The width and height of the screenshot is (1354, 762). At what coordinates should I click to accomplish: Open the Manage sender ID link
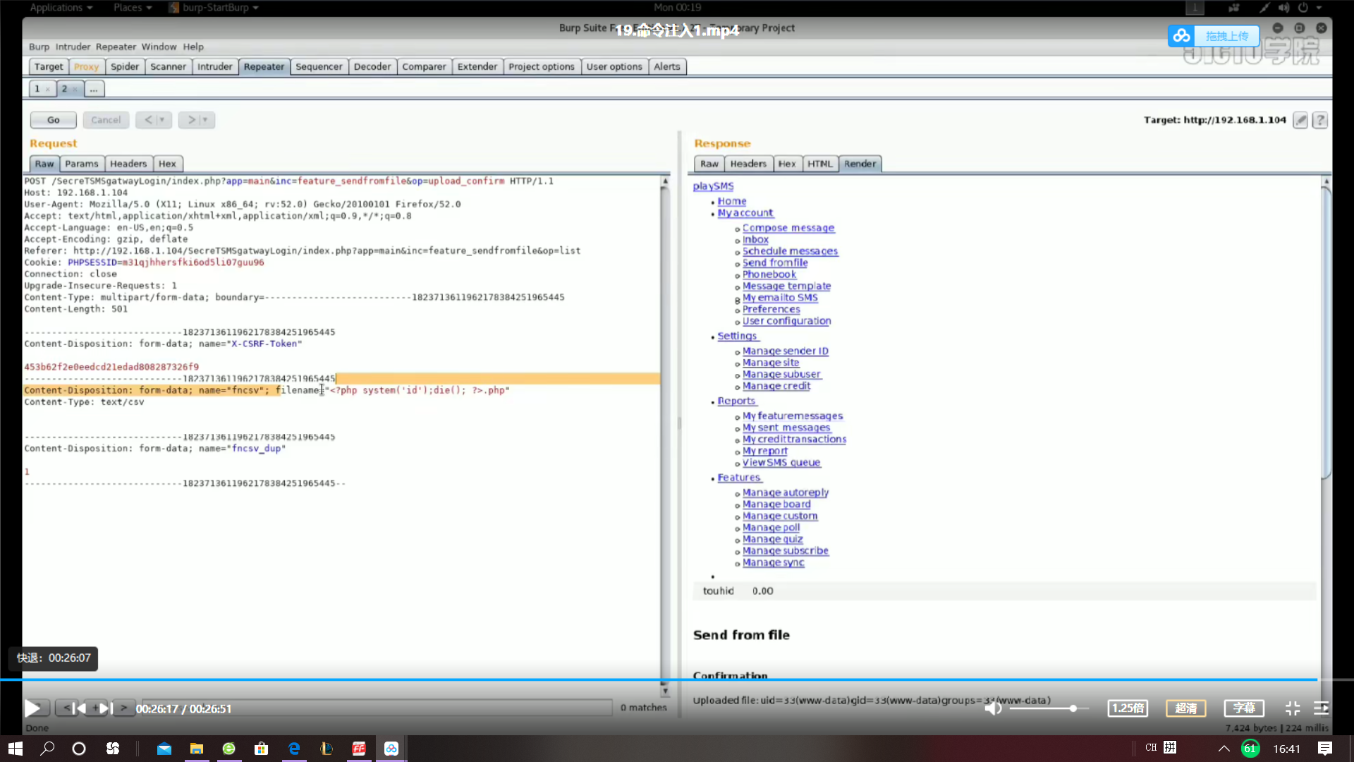[x=785, y=351]
